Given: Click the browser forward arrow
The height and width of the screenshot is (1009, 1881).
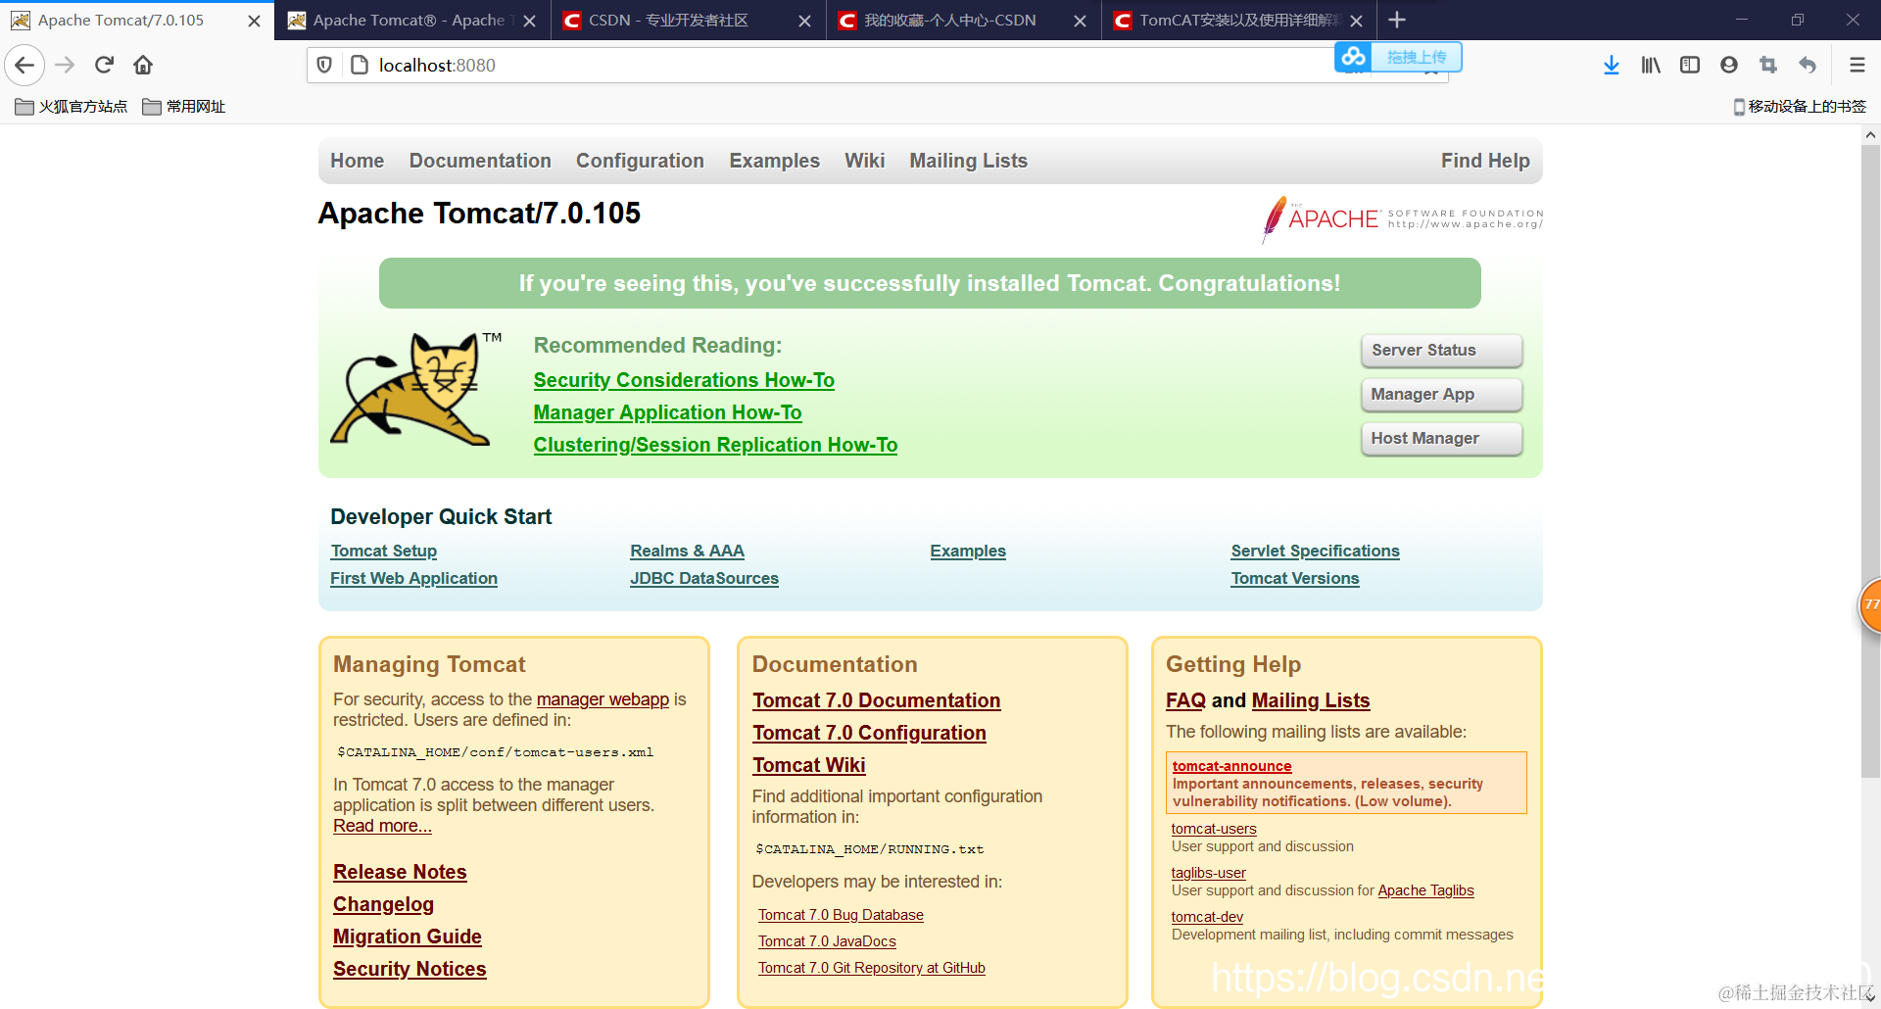Looking at the screenshot, I should [65, 65].
